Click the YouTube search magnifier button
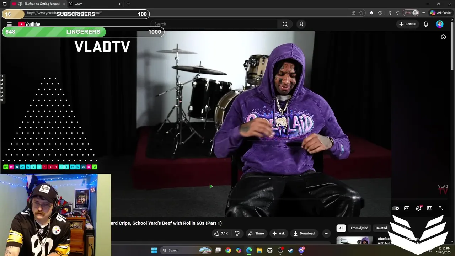This screenshot has width=455, height=256. 285,24
